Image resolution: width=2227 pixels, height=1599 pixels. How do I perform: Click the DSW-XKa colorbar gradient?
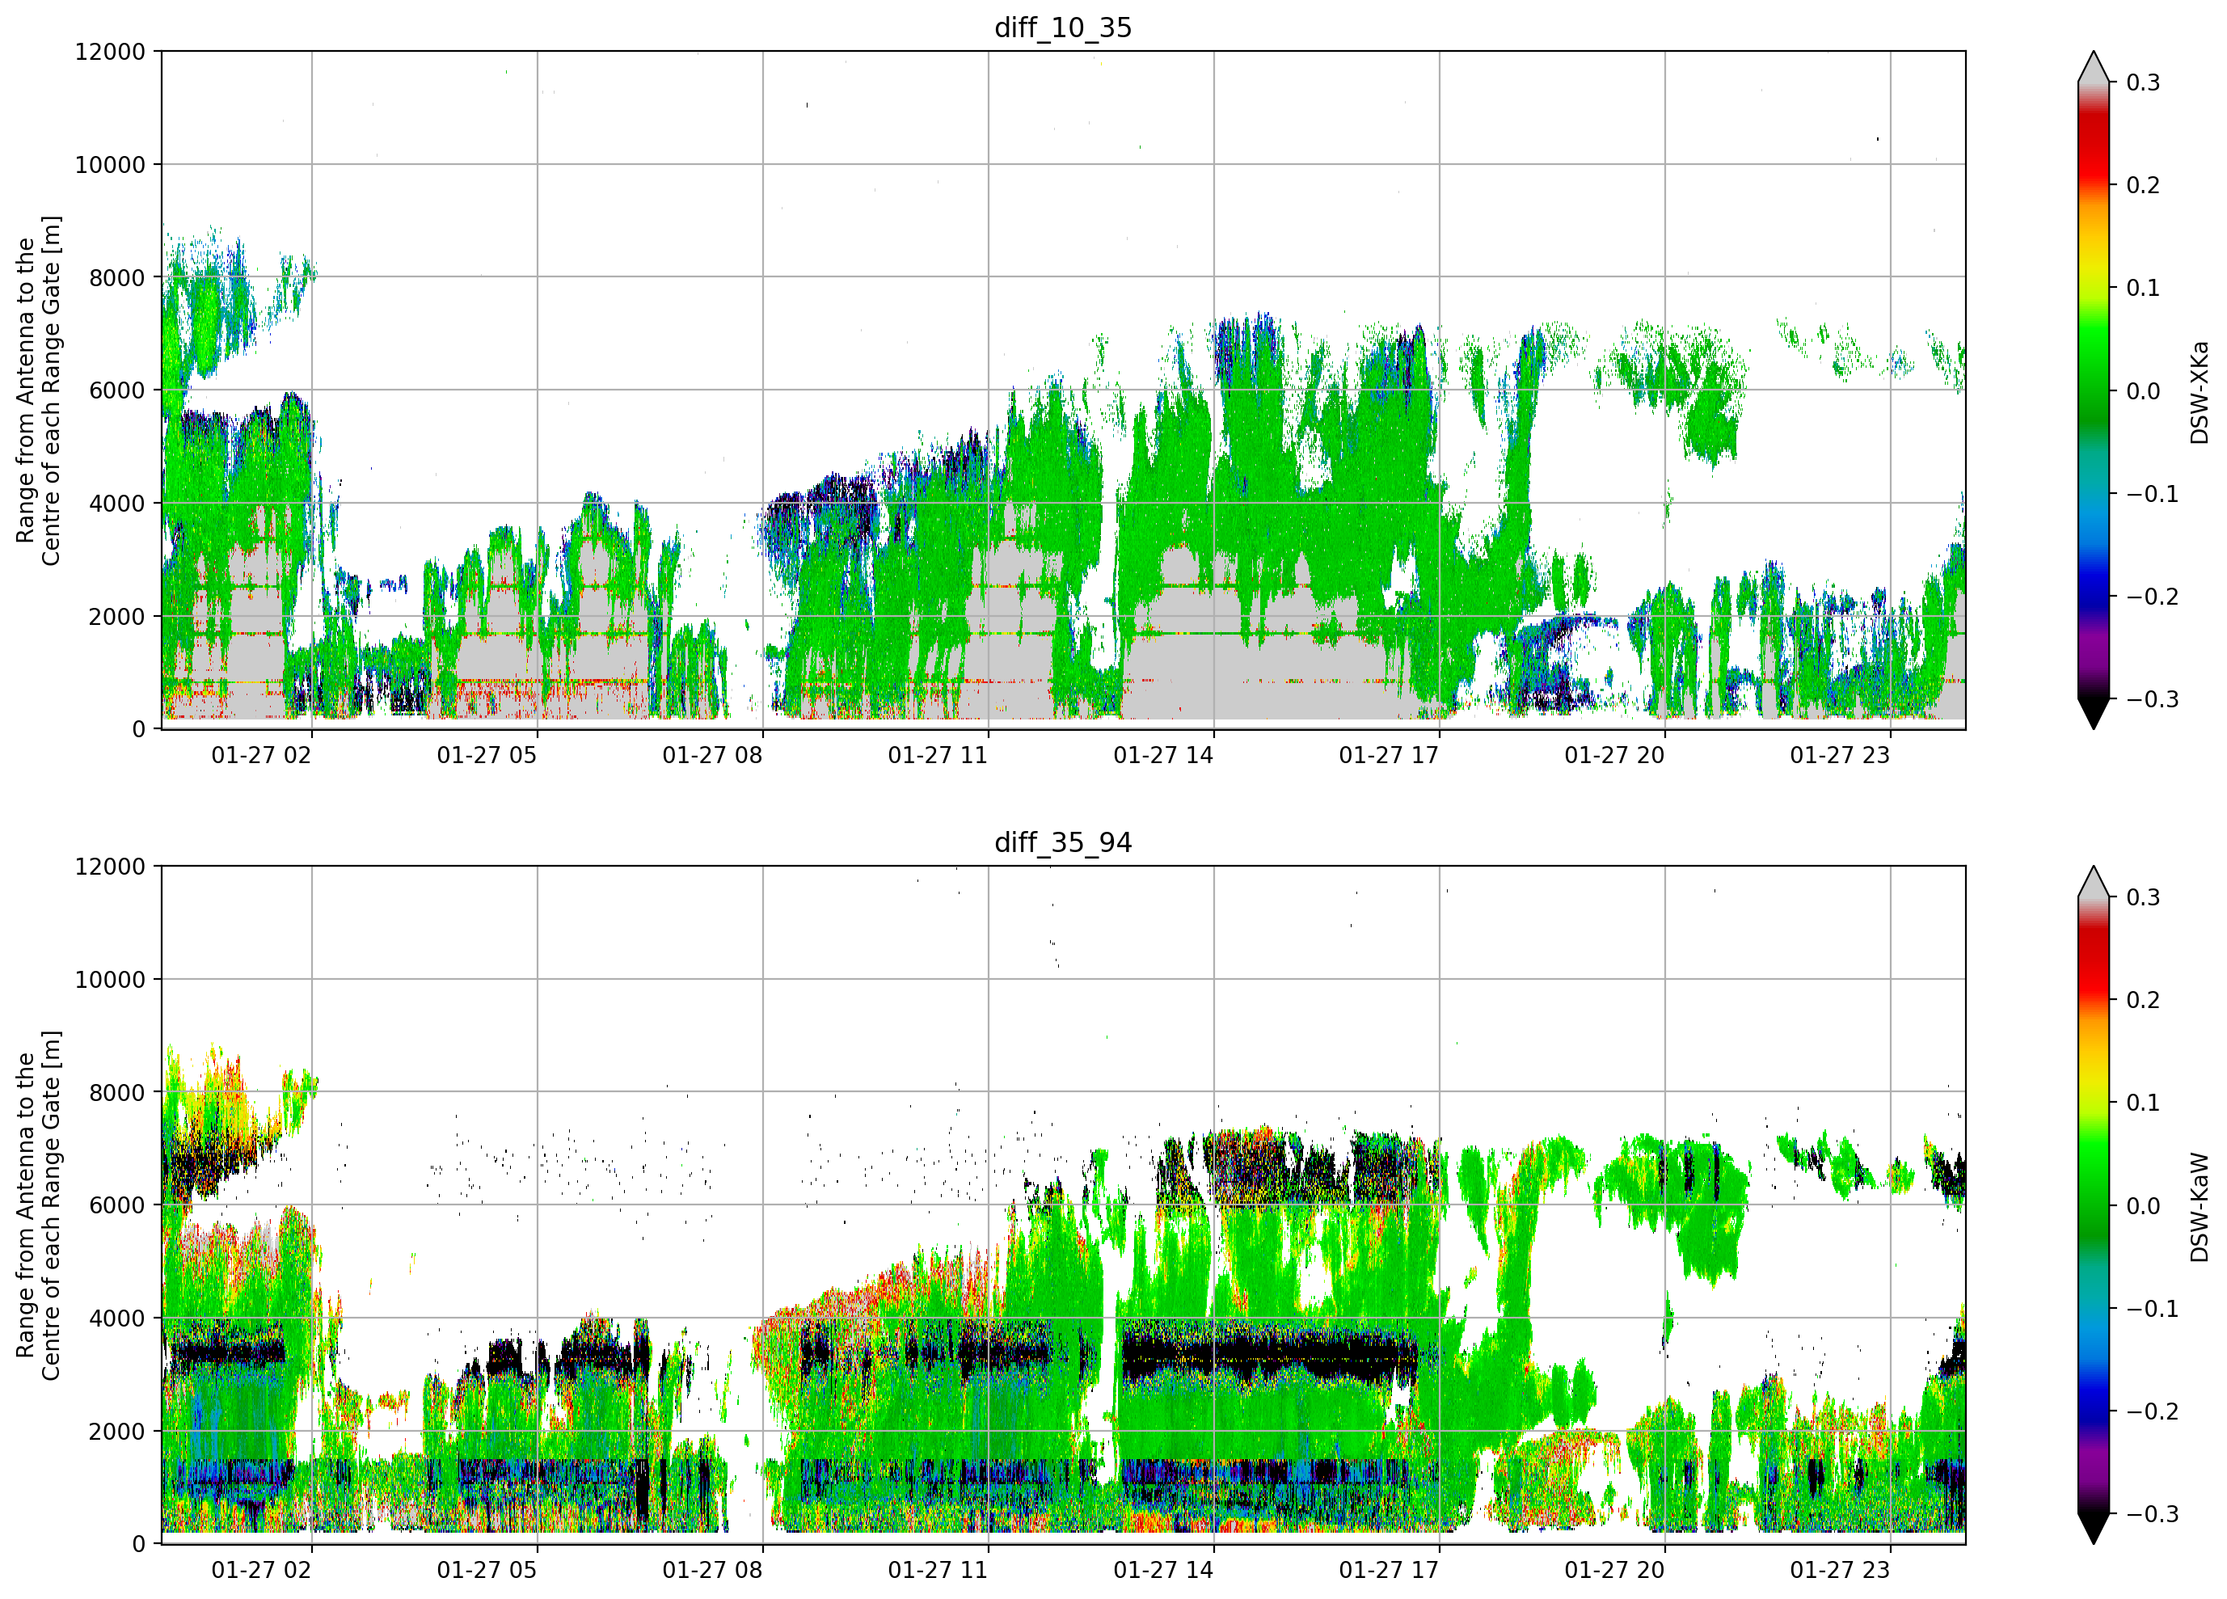coord(2094,390)
